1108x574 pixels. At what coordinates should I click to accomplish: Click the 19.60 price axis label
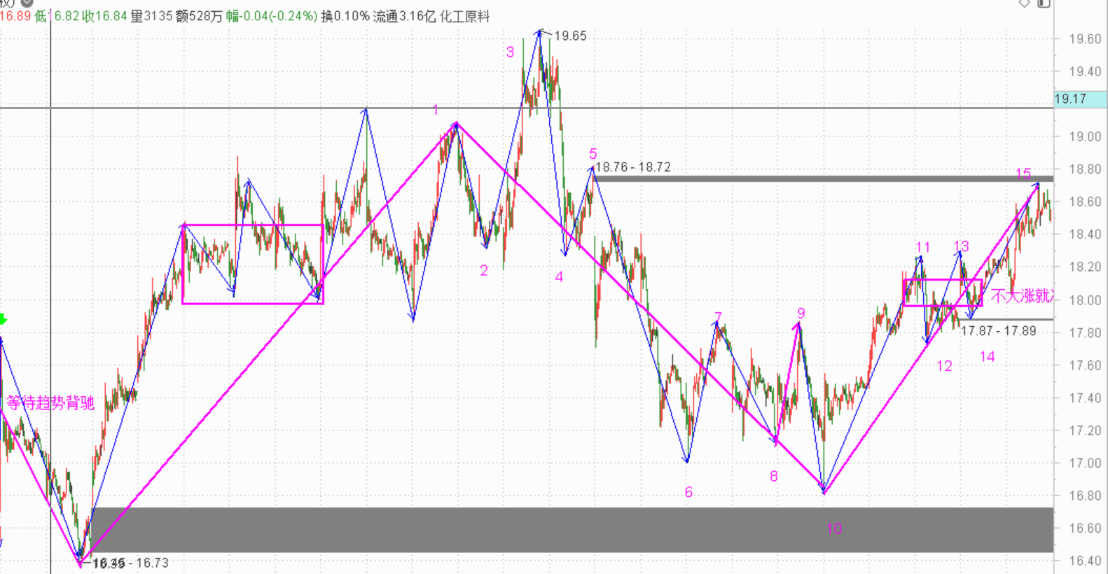point(1084,39)
